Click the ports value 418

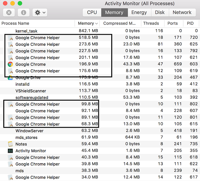pyautogui.click(x=178, y=130)
